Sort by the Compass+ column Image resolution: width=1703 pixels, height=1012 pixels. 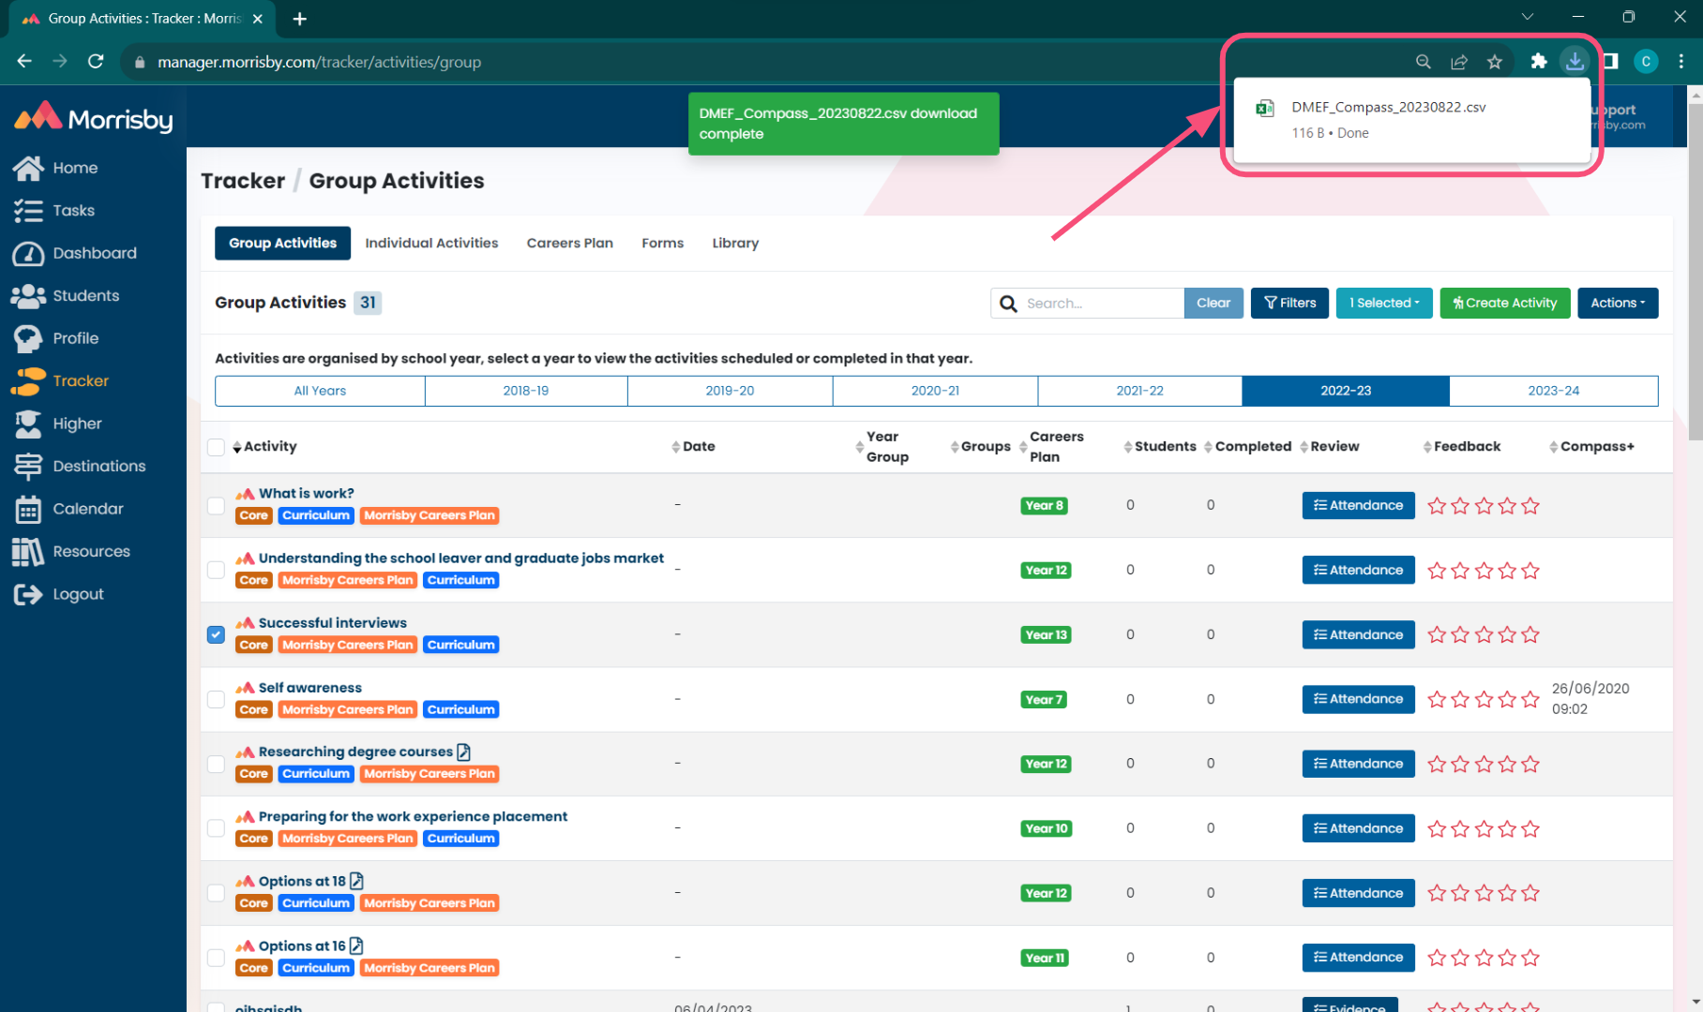1591,447
